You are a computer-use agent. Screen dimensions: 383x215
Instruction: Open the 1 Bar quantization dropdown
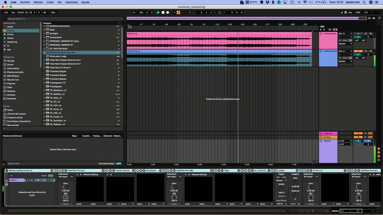[x=54, y=12]
